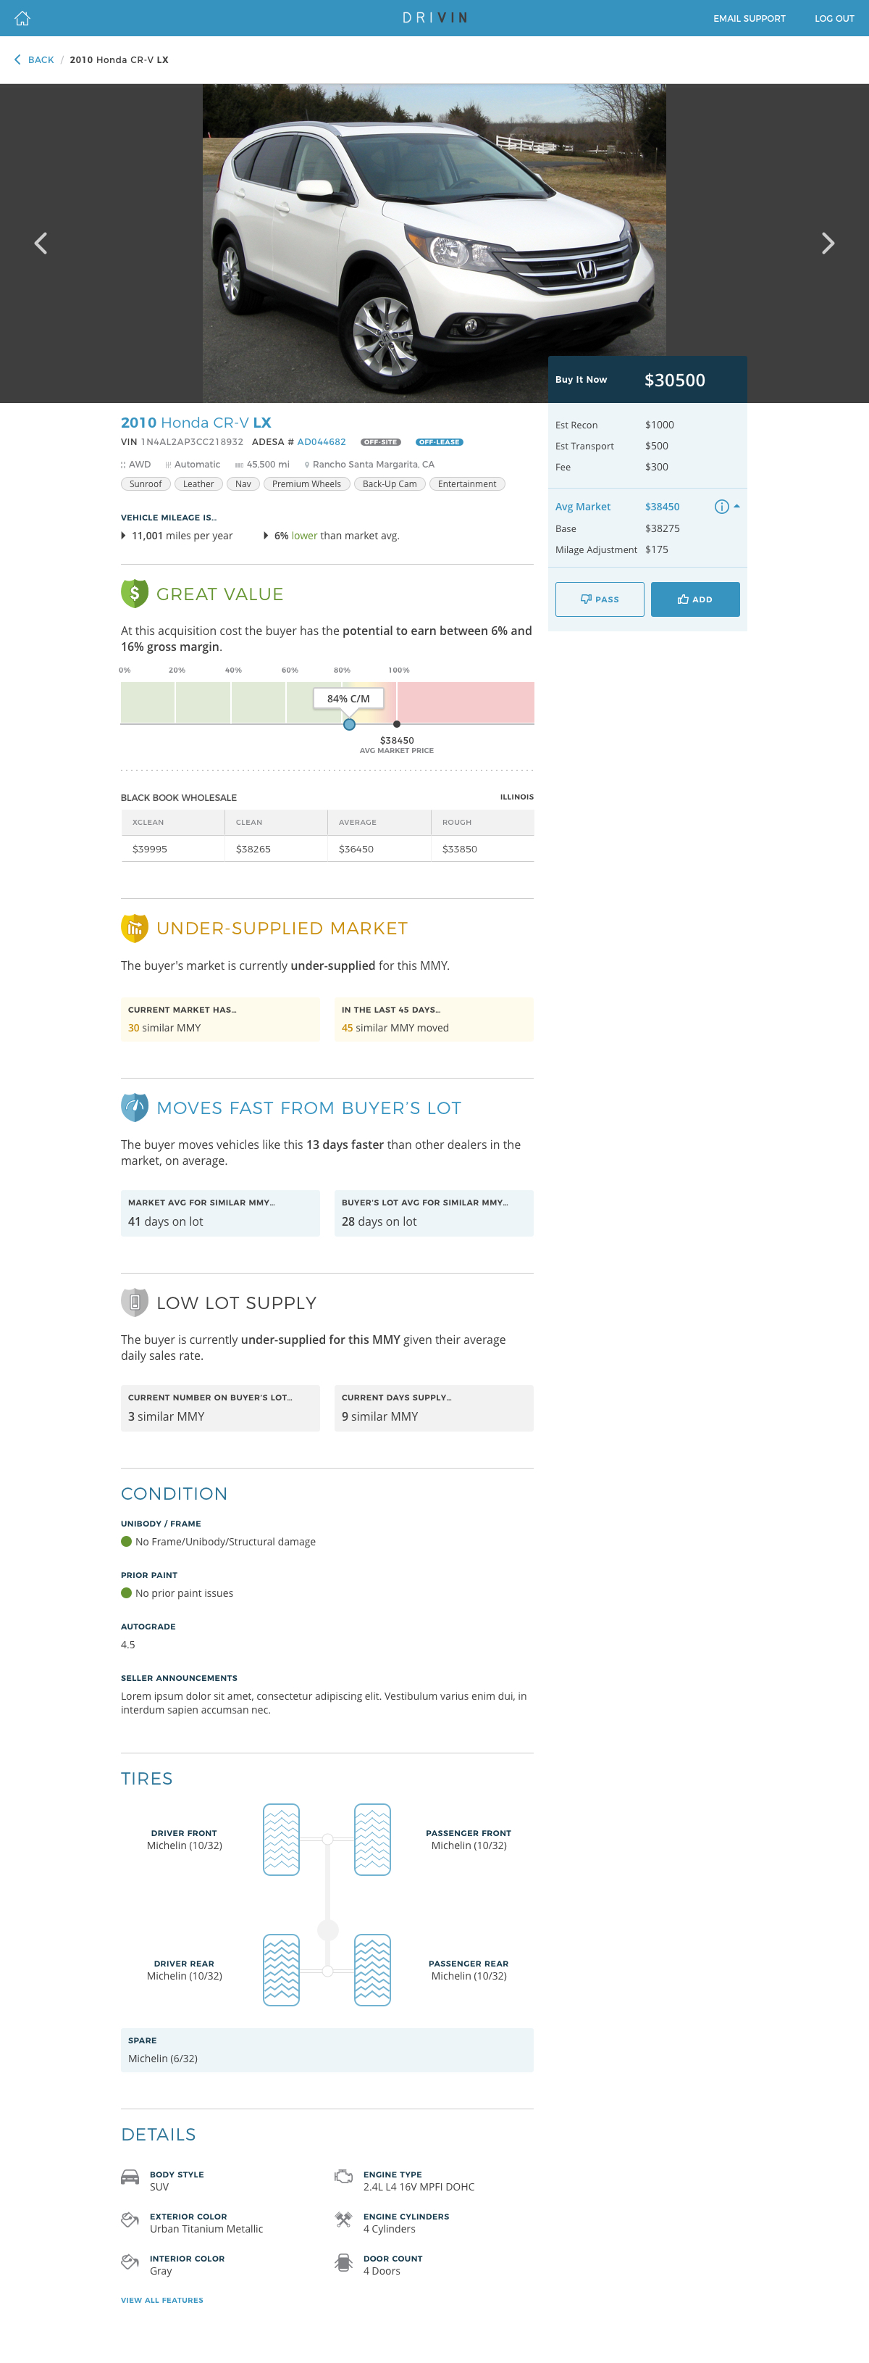Click the driver front tire graphic
The height and width of the screenshot is (2363, 869).
click(282, 1839)
